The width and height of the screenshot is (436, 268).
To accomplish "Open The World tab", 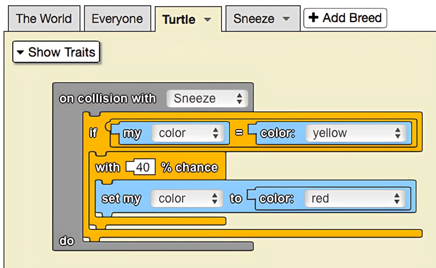I will pyautogui.click(x=43, y=19).
